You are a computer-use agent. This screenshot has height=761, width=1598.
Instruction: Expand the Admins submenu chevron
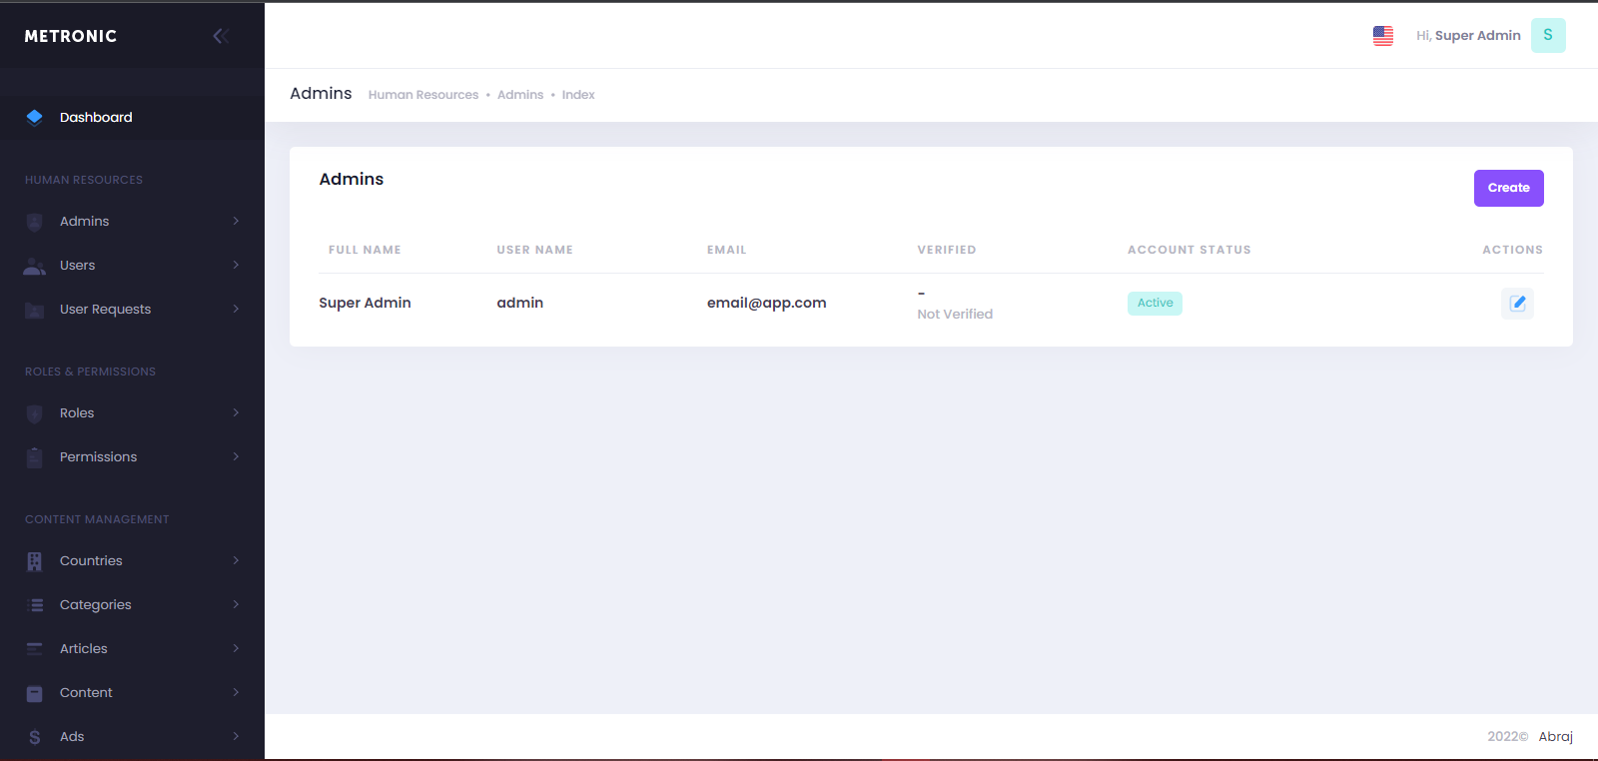click(236, 221)
